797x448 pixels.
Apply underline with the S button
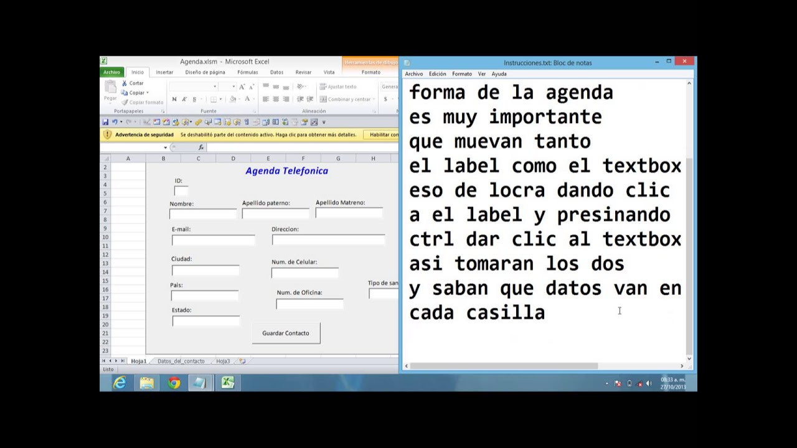[194, 100]
